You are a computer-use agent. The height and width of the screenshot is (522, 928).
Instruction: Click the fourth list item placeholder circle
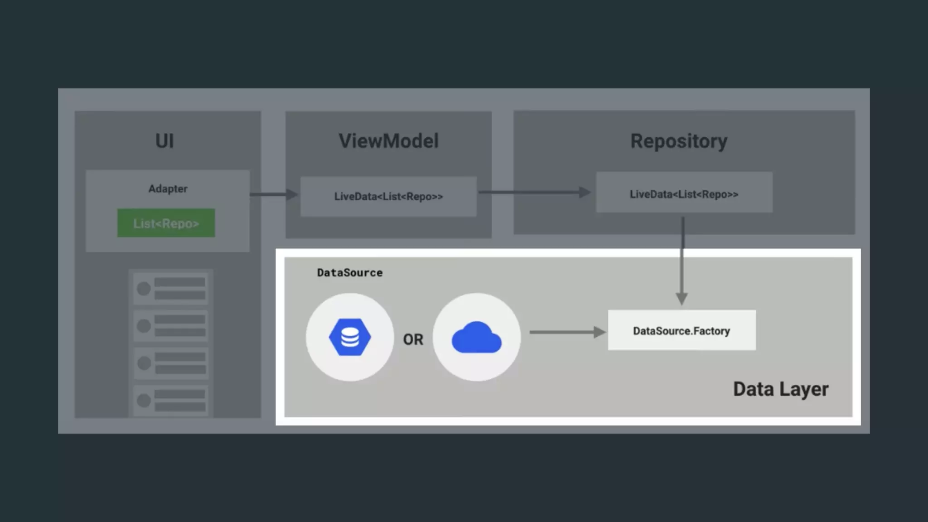coord(144,400)
